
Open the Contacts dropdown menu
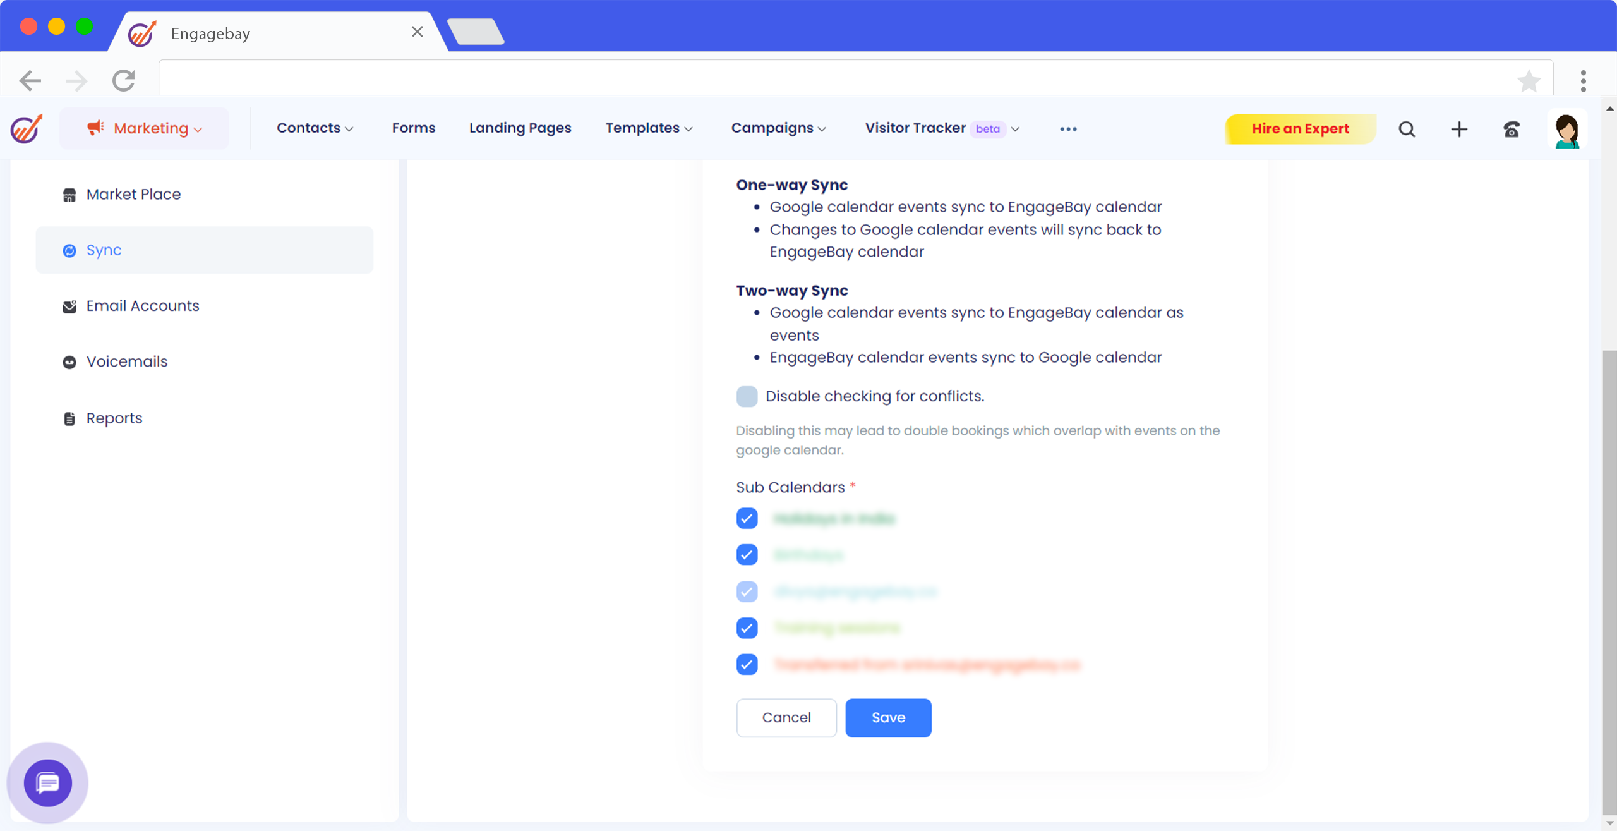pyautogui.click(x=315, y=128)
